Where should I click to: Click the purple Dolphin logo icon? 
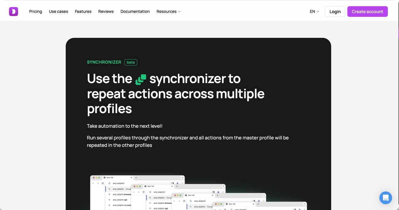tap(14, 11)
